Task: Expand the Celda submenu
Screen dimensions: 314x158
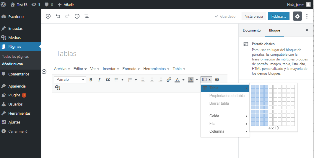Action: 225,116
